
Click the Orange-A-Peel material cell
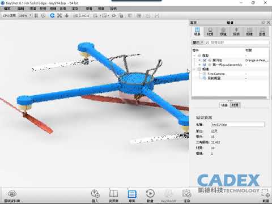257,60
